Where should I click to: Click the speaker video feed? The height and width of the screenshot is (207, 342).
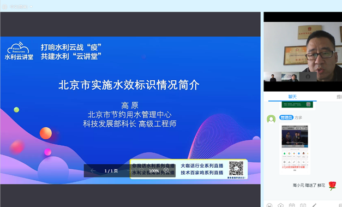[x=303, y=51]
